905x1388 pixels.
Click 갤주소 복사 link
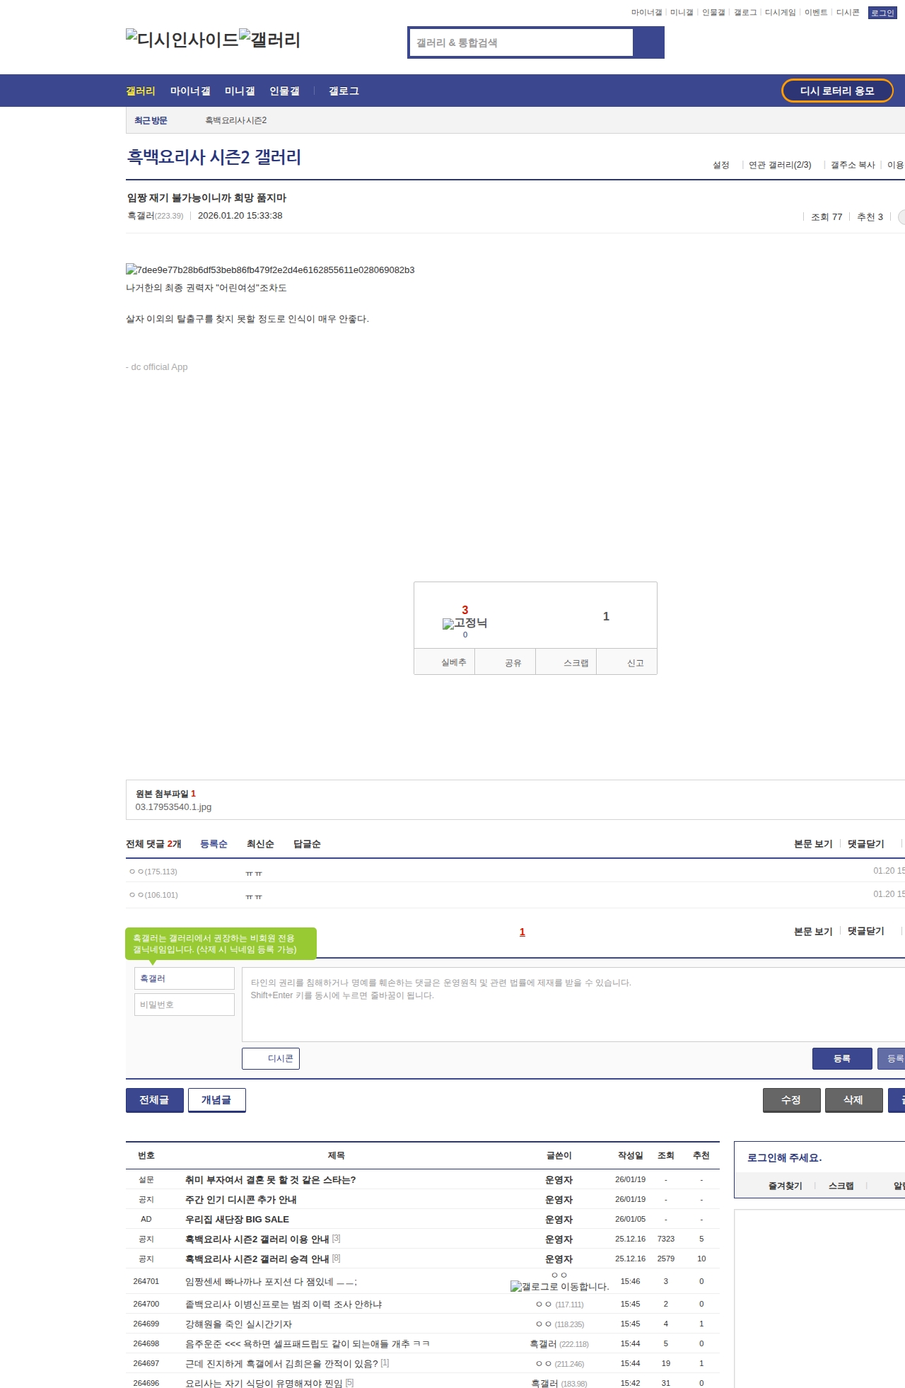coord(853,165)
